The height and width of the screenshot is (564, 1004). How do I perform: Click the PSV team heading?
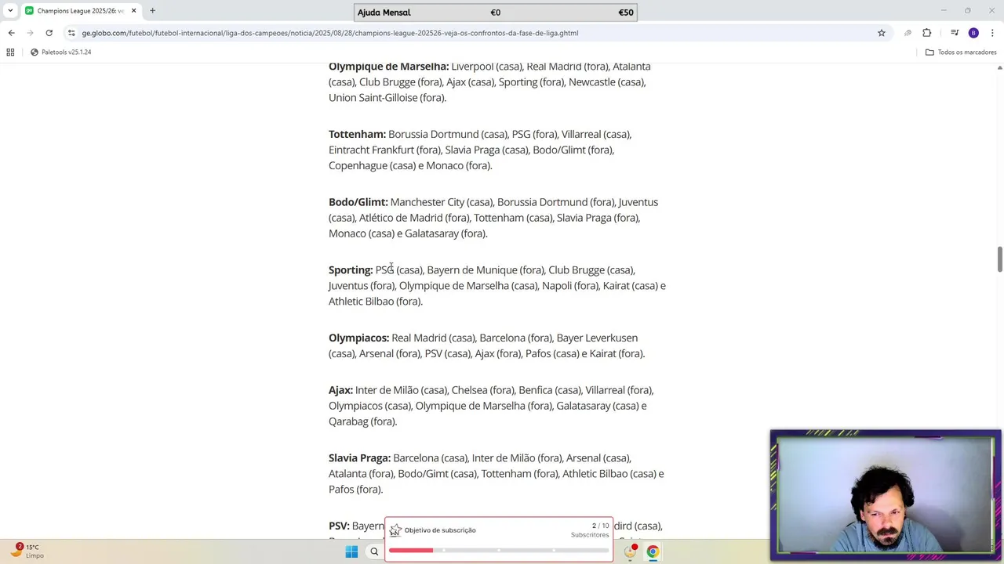point(339,526)
